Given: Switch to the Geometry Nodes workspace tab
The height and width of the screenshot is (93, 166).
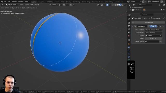Looking at the screenshot, I should 97,2.
